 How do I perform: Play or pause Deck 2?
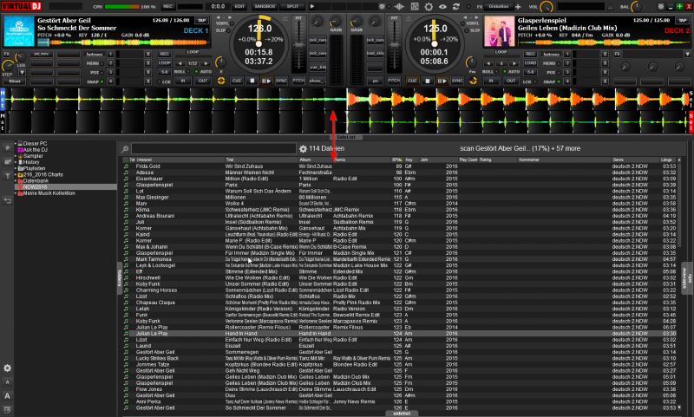(x=442, y=81)
